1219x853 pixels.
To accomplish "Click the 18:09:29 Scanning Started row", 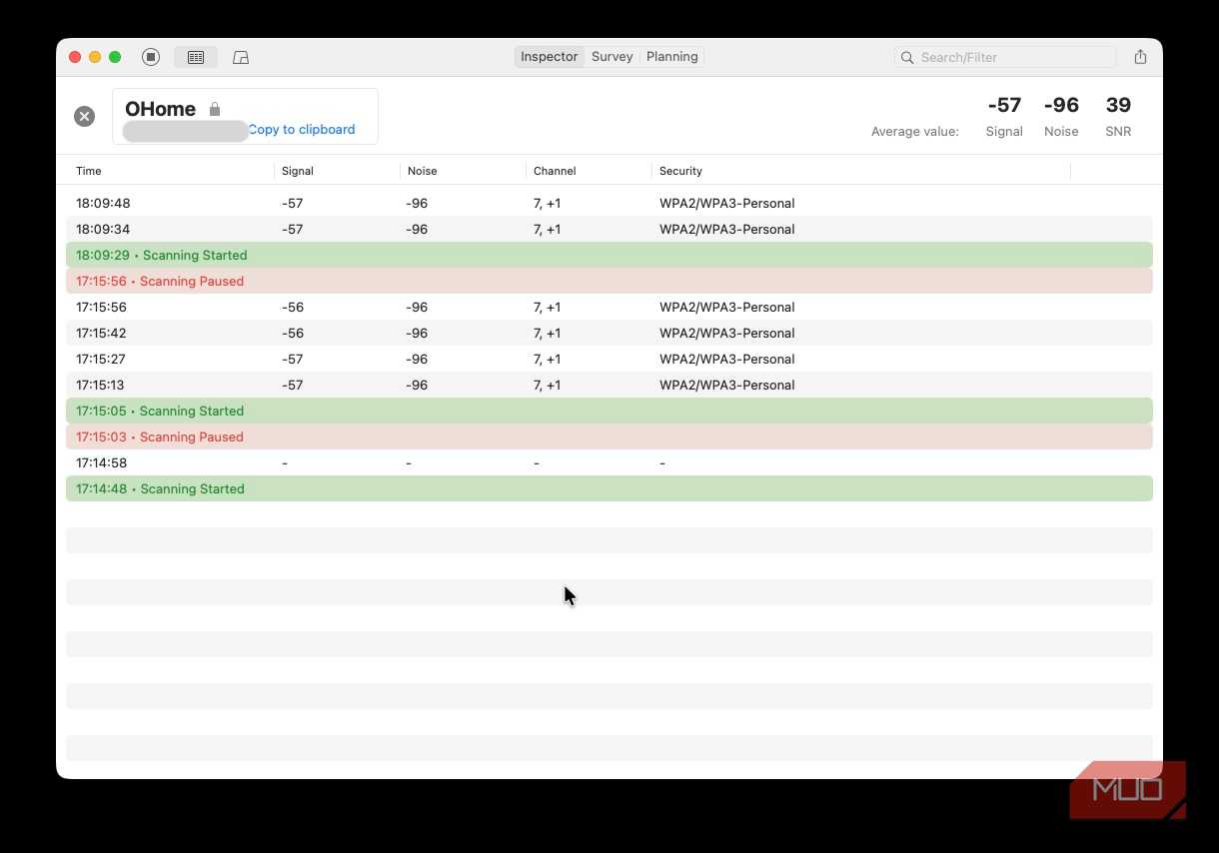I will point(609,255).
